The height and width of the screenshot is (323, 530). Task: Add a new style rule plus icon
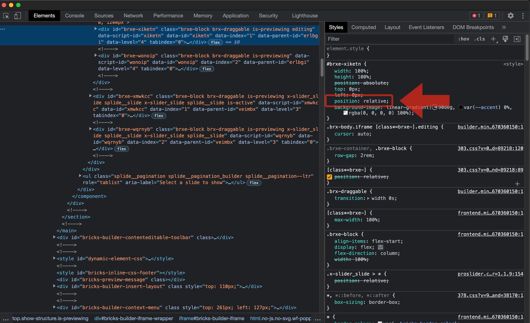tap(494, 39)
